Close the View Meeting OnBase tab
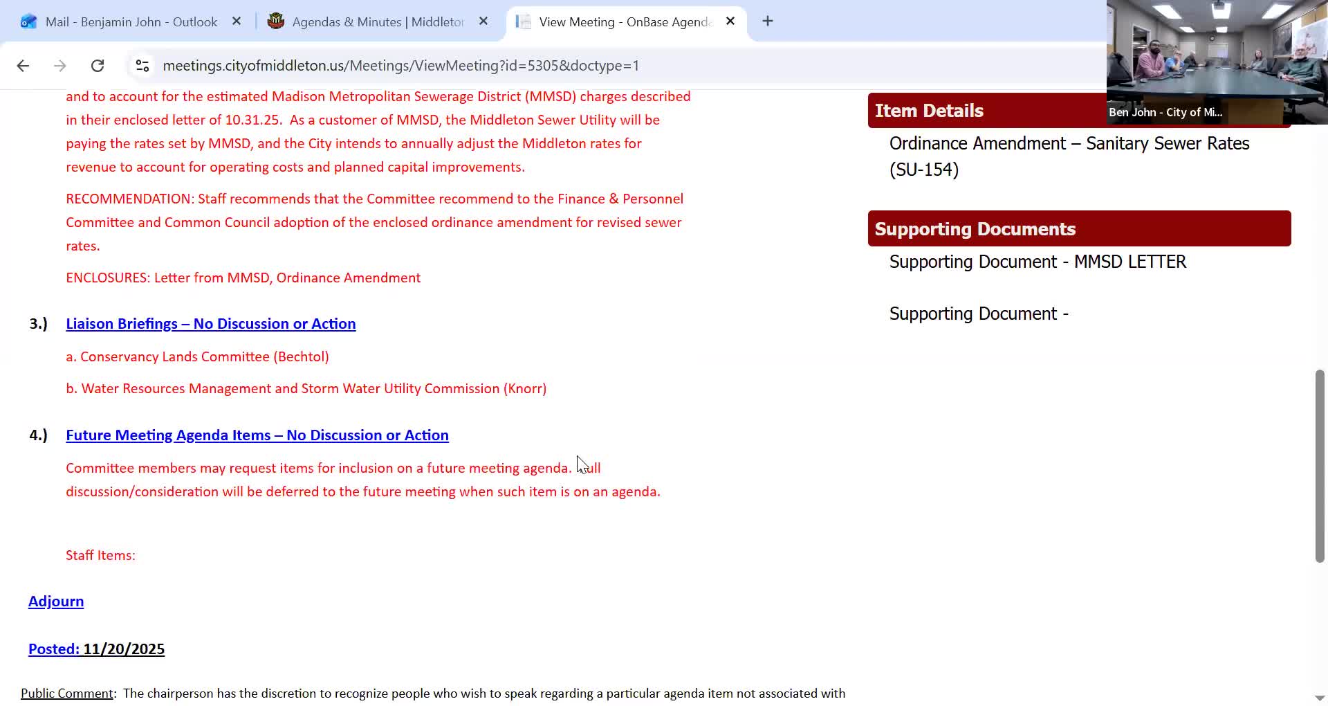This screenshot has width=1328, height=706. [730, 21]
